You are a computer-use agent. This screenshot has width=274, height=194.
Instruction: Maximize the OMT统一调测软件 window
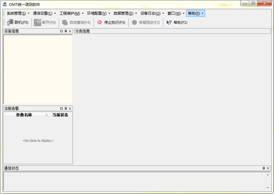click(x=253, y=3)
